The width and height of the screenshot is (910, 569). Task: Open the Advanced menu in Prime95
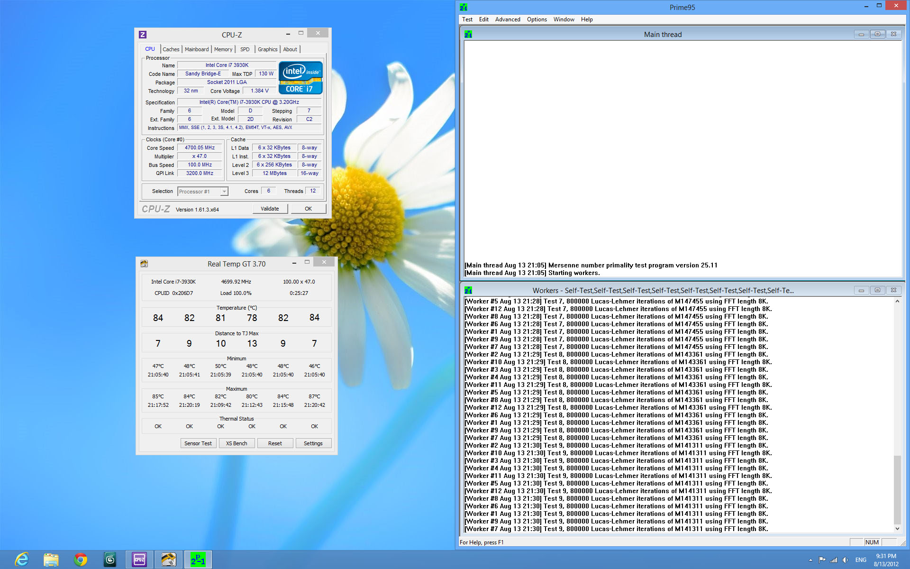pyautogui.click(x=507, y=19)
